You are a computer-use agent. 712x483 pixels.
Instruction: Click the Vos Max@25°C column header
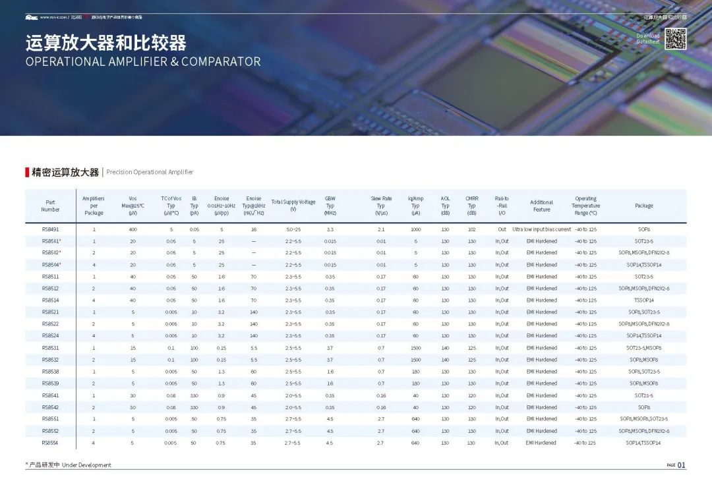[133, 206]
